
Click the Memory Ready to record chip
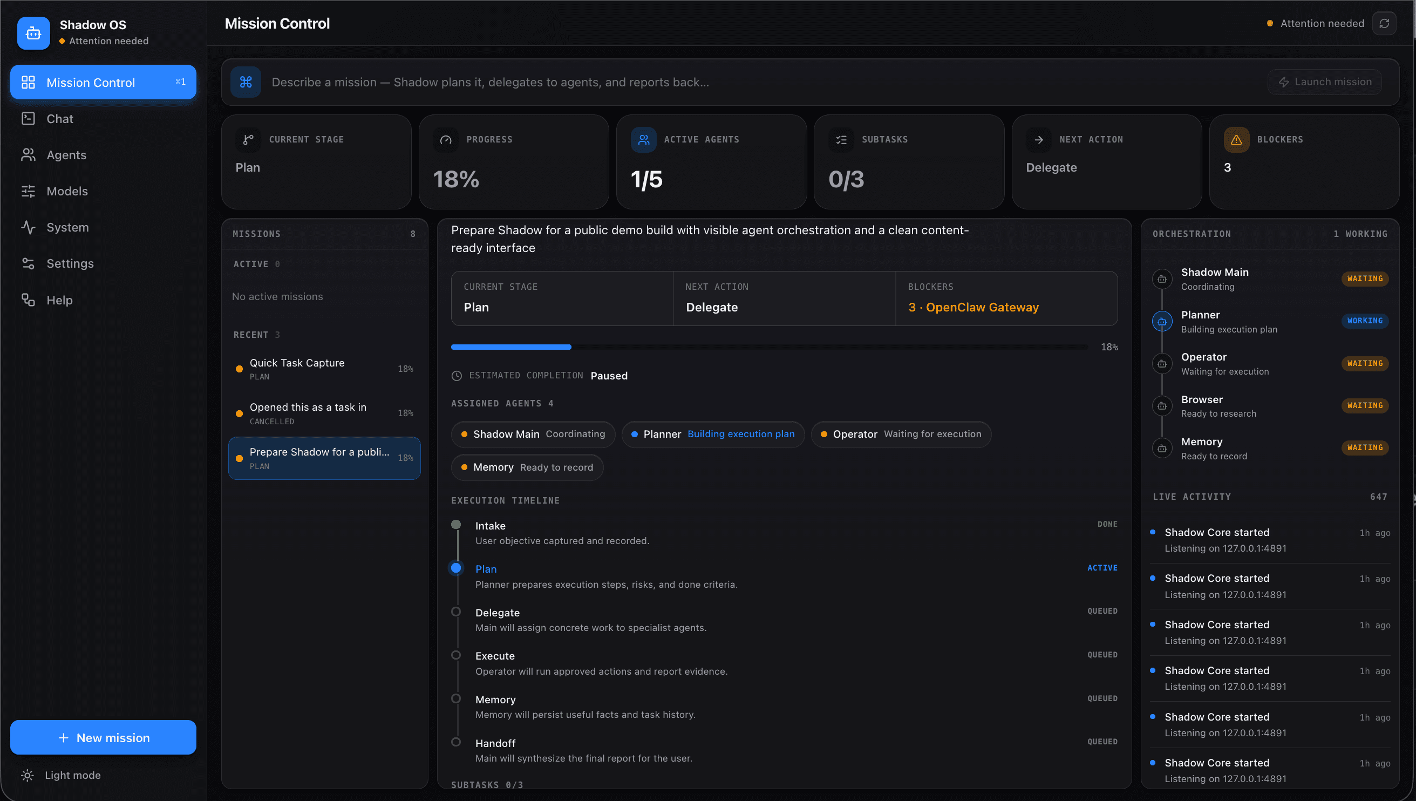tap(527, 467)
